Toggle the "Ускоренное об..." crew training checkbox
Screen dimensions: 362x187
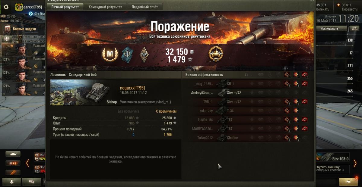20,37
